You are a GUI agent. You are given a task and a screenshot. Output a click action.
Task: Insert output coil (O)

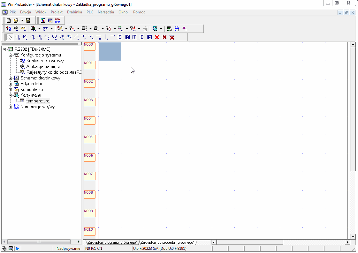(x=47, y=37)
